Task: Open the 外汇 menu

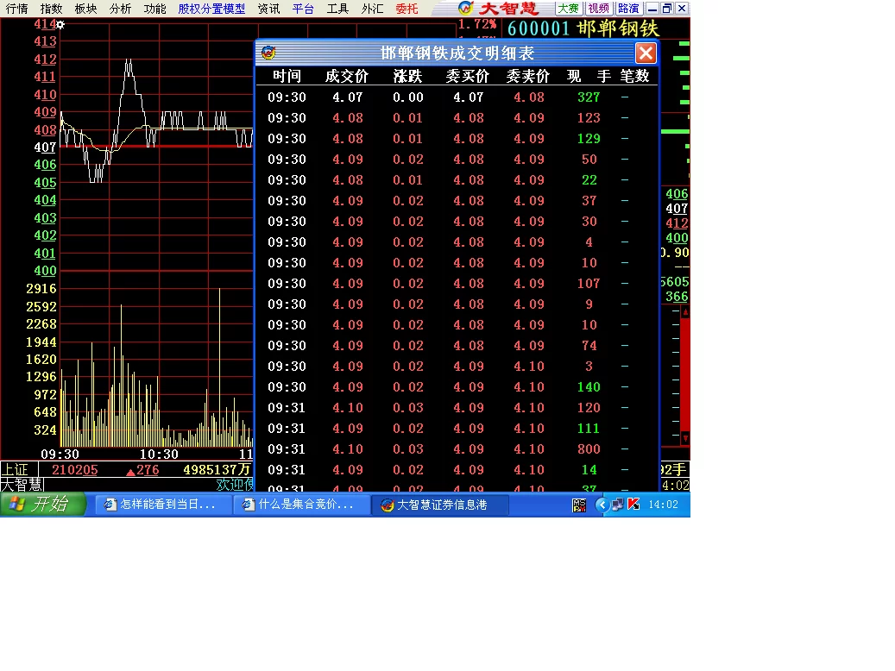Action: (372, 9)
